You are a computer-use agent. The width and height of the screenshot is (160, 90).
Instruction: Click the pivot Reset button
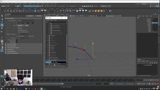[x=27, y=25]
